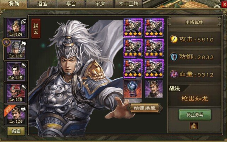Select the Lv. 116 Zhao Yun general portrait
This screenshot has height=142, width=227.
point(16,50)
